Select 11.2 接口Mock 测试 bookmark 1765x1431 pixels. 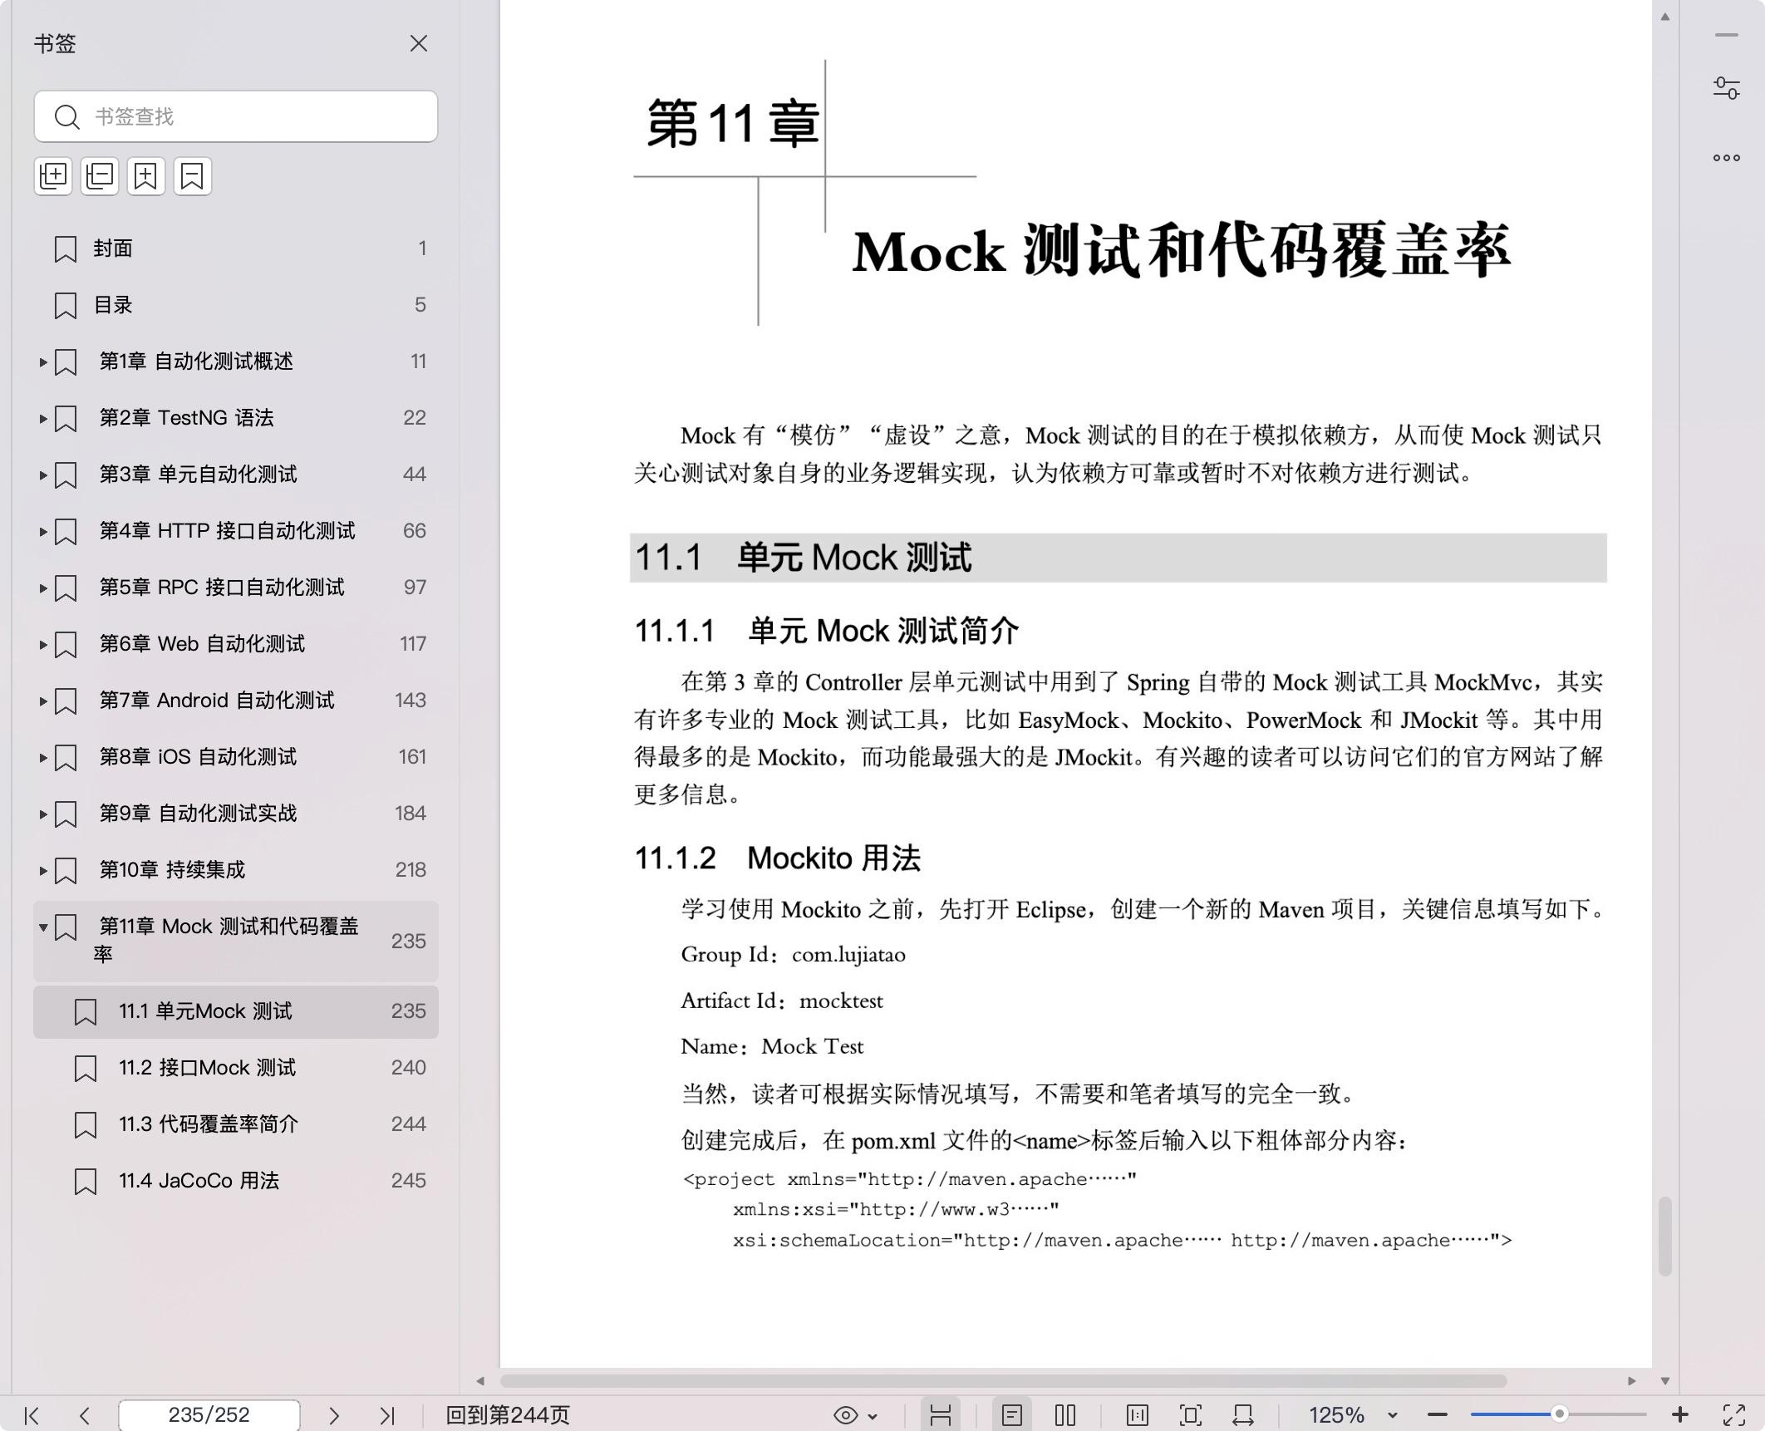tap(236, 1068)
